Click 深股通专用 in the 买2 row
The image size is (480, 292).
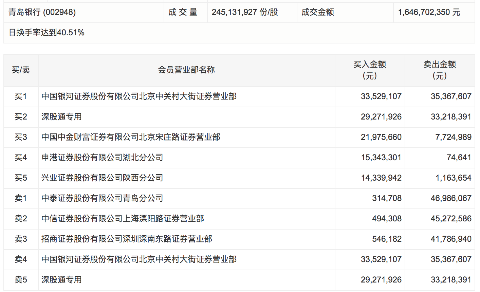click(62, 117)
